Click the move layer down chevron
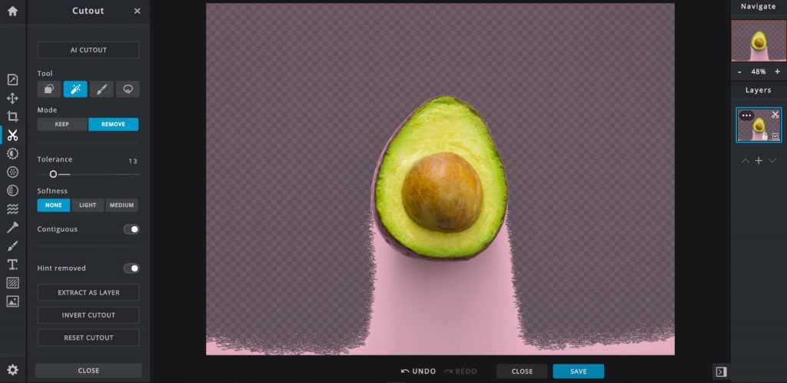This screenshot has height=383, width=787. pos(772,161)
